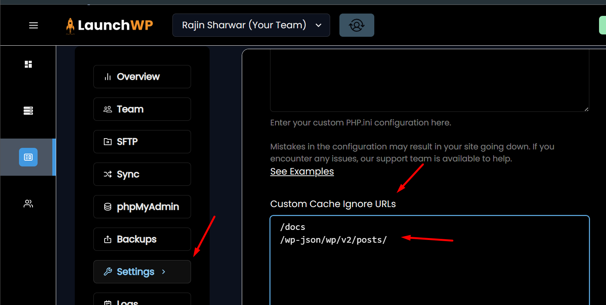Click the SFTP folder icon
The height and width of the screenshot is (305, 606).
pos(108,142)
